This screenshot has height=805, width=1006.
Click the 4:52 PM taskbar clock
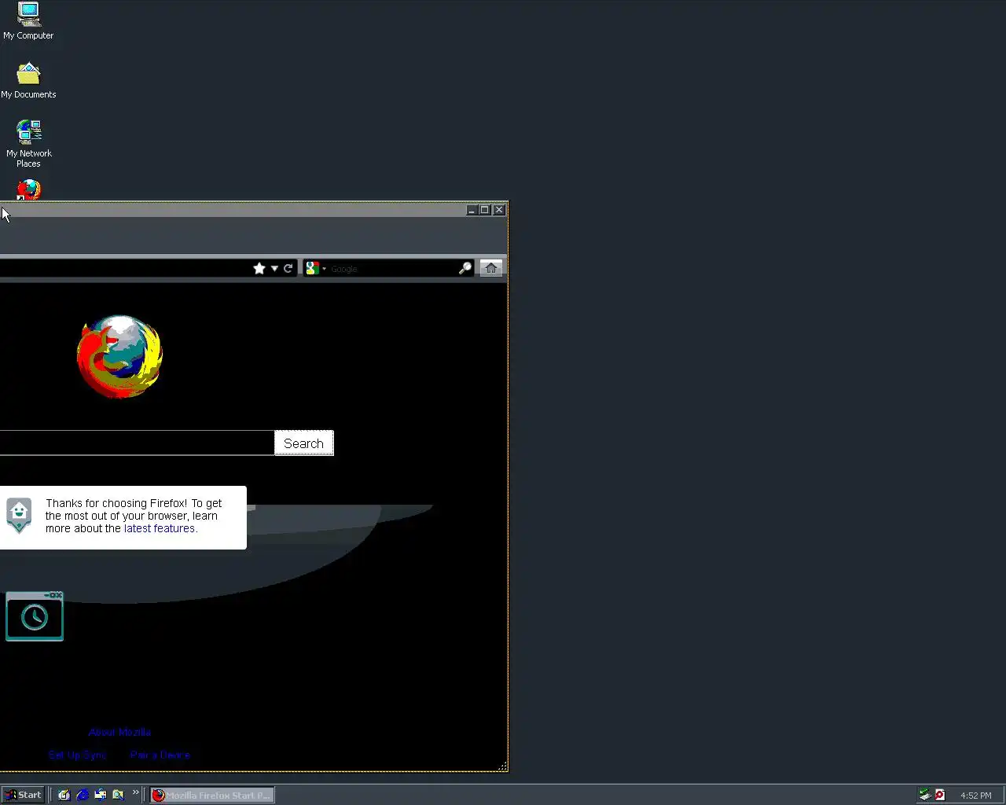976,796
